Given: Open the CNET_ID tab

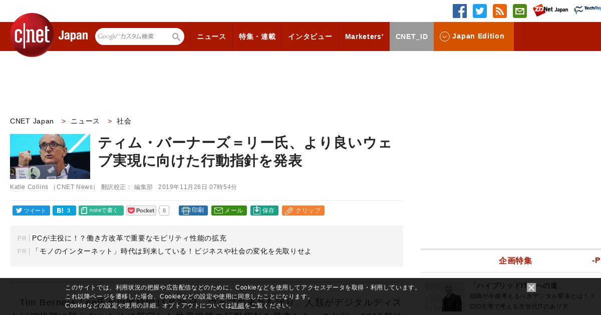Looking at the screenshot, I should [412, 36].
